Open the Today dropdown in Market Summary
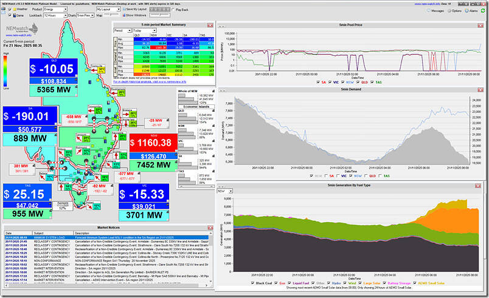 click(x=145, y=30)
